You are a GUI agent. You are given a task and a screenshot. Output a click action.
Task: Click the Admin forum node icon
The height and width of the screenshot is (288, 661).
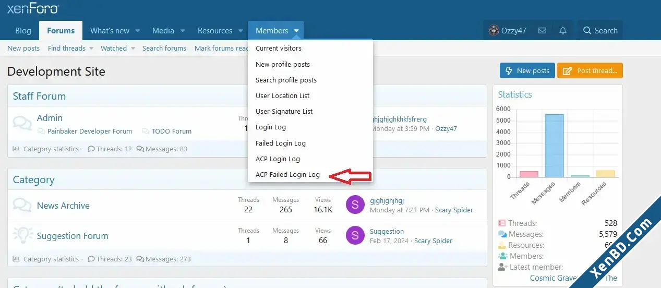(x=22, y=123)
